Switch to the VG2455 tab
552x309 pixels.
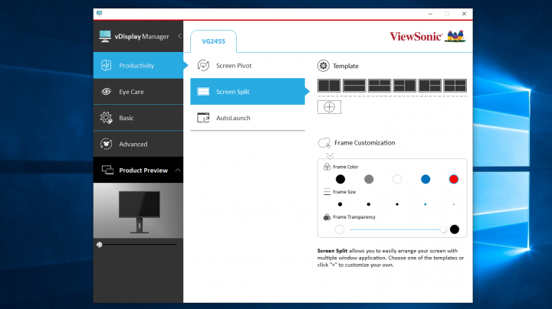(213, 41)
